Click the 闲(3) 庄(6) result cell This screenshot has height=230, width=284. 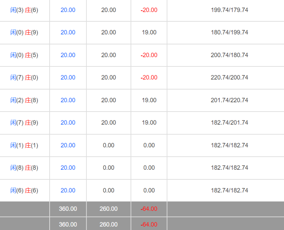pyautogui.click(x=24, y=10)
